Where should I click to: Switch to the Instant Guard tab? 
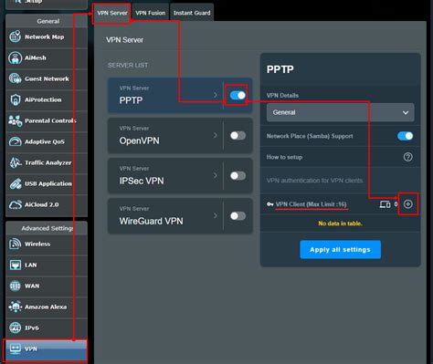click(192, 13)
